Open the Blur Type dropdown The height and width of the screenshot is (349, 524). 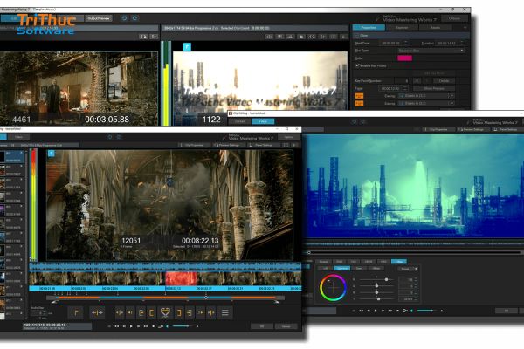coord(431,51)
